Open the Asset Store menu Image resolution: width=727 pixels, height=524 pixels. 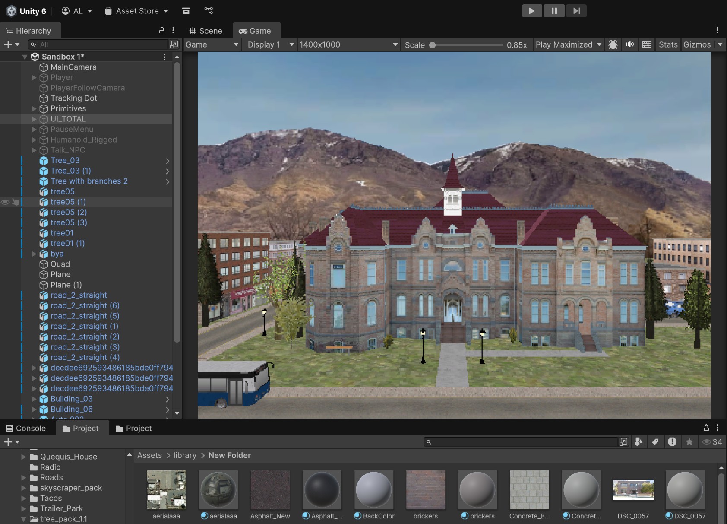tap(137, 11)
